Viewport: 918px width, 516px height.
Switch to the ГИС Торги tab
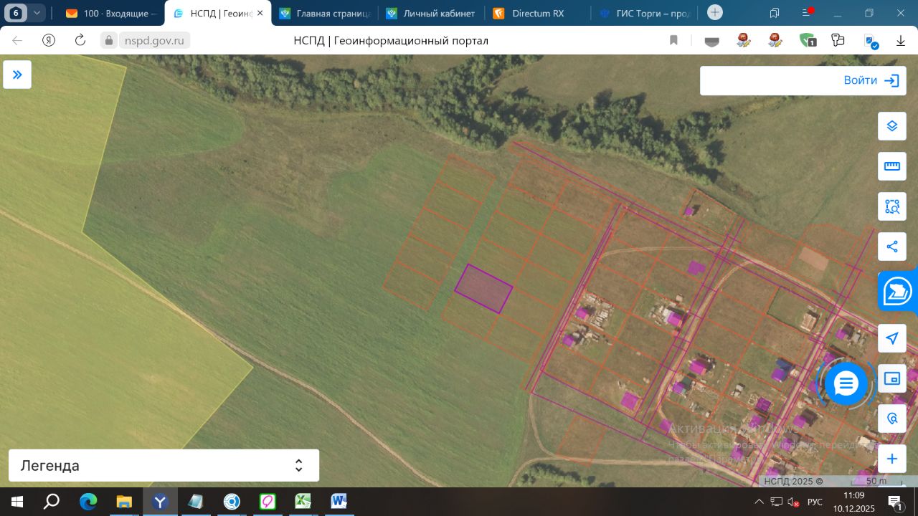click(x=644, y=14)
